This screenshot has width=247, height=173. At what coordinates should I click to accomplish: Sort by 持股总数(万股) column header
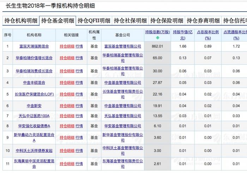pyautogui.click(x=157, y=32)
